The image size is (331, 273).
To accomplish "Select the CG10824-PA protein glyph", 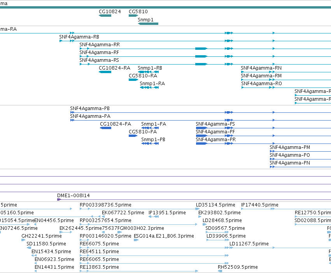I will pos(105,128).
